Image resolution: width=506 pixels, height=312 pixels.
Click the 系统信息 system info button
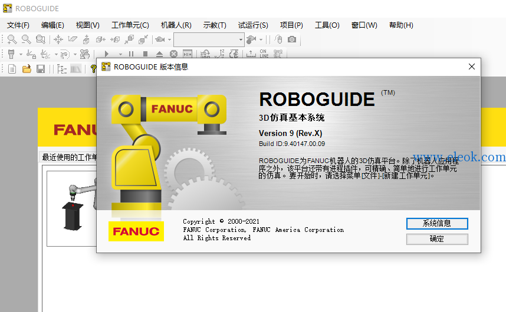pos(437,224)
